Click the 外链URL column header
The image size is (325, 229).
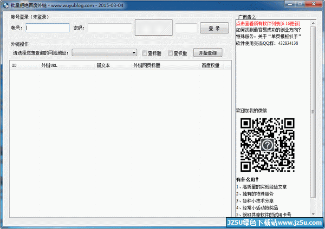point(67,65)
